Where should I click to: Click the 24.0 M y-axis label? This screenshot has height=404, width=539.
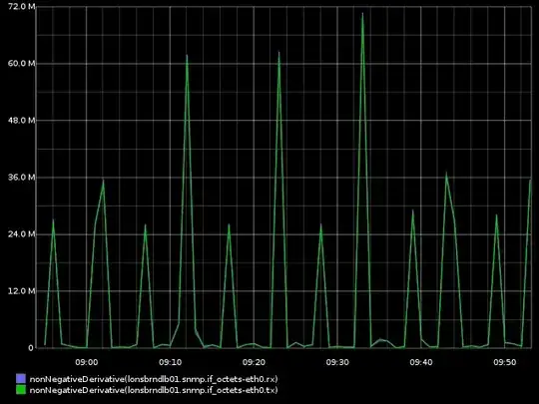point(22,234)
